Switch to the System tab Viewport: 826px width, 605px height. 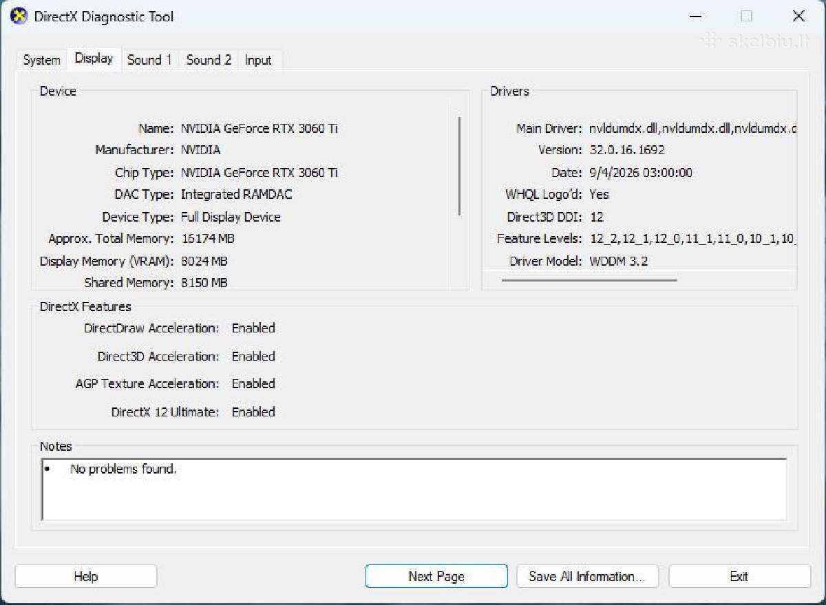pyautogui.click(x=41, y=61)
